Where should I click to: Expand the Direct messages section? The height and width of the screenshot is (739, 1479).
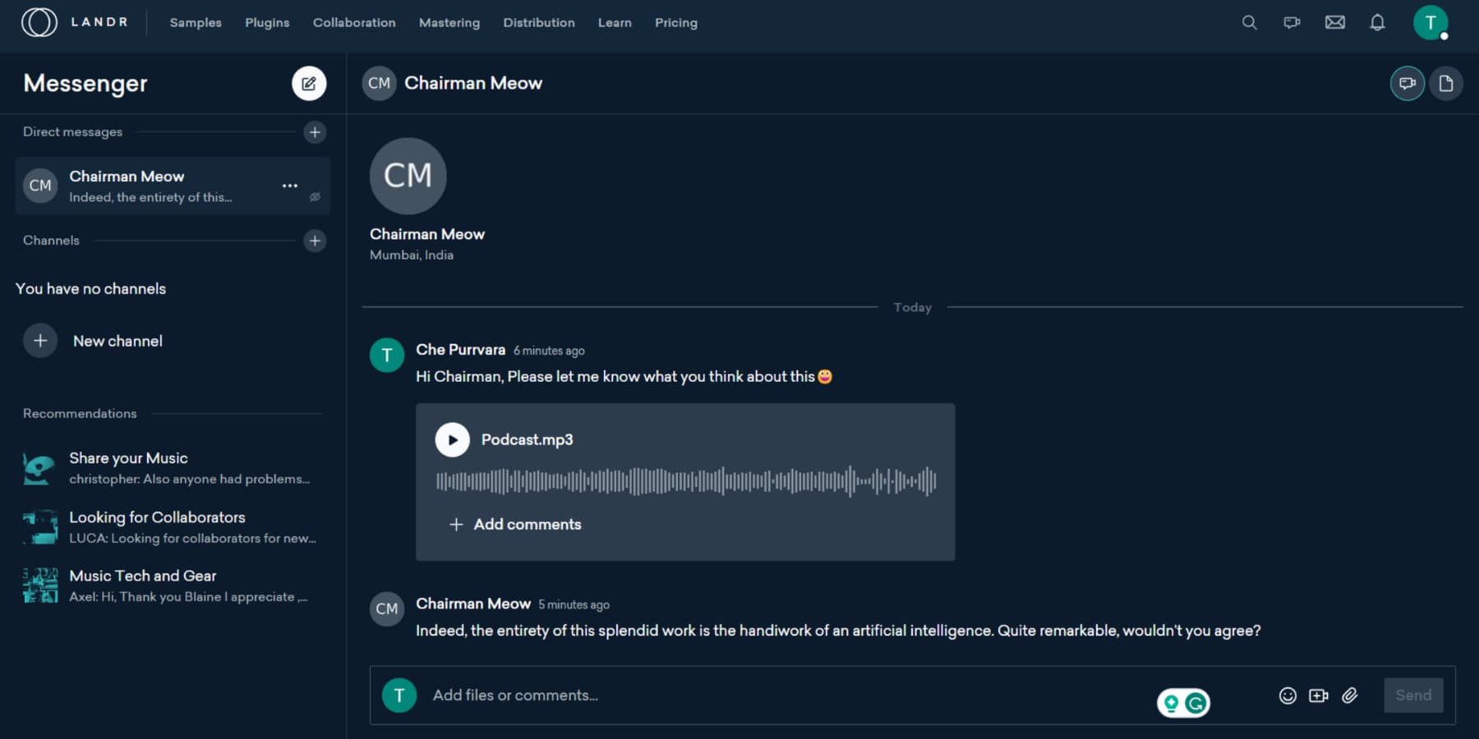tap(315, 132)
